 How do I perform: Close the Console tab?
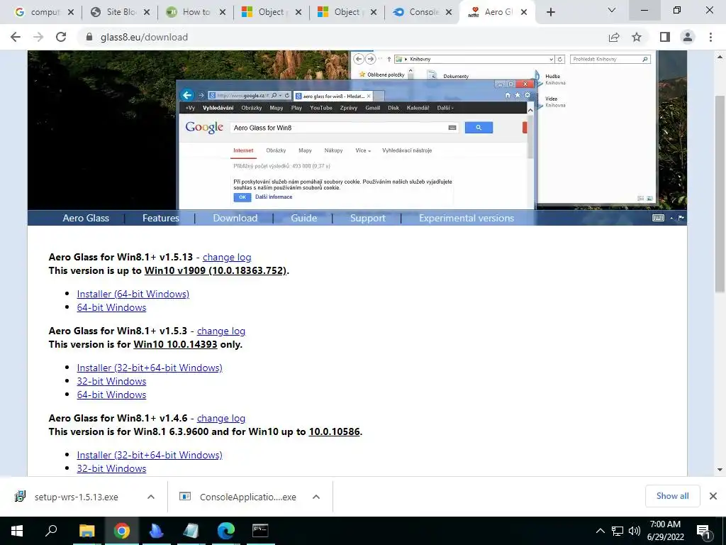coord(449,12)
